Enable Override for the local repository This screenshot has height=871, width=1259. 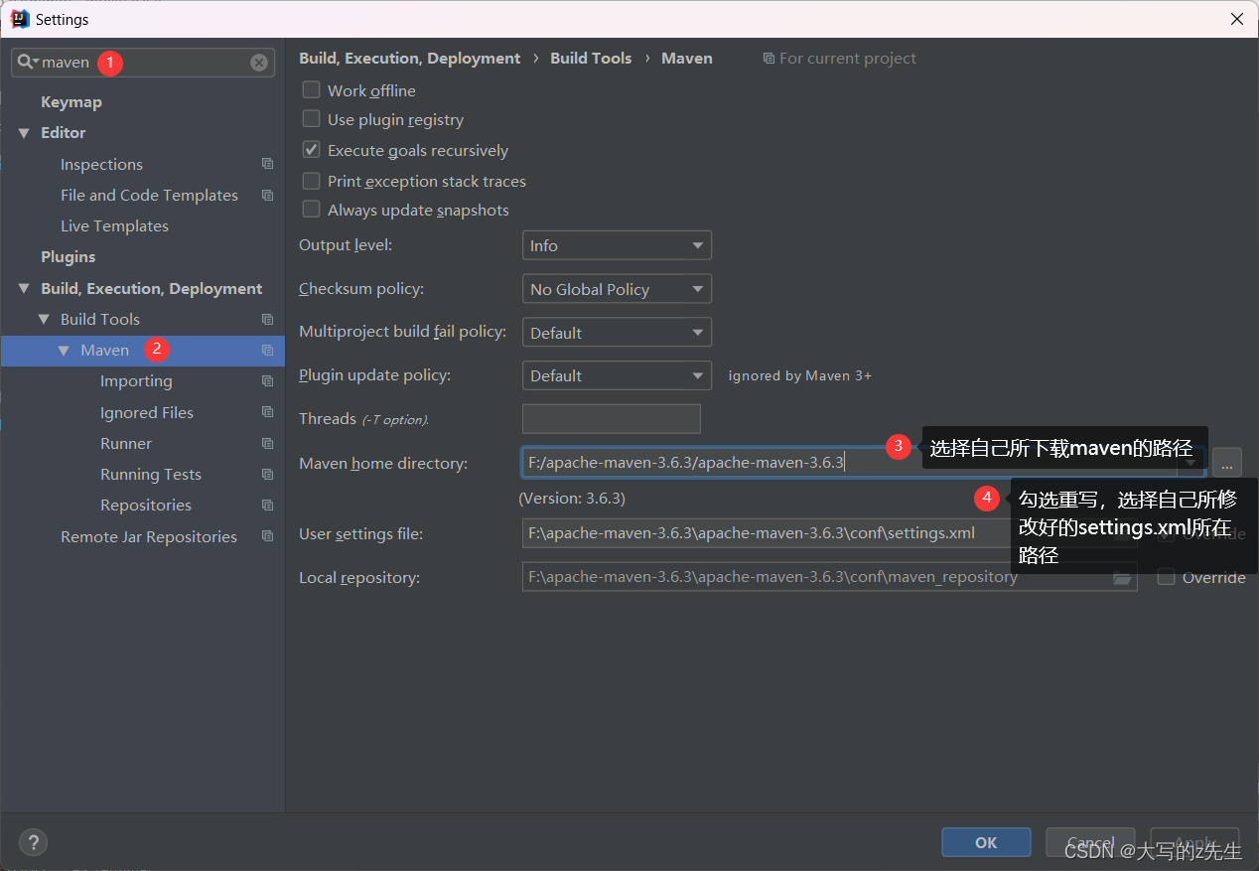pos(1167,577)
